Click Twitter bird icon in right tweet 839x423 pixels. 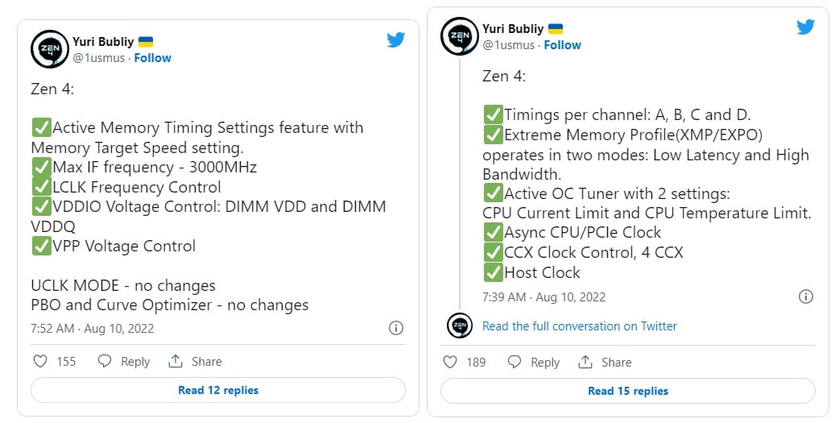click(805, 27)
